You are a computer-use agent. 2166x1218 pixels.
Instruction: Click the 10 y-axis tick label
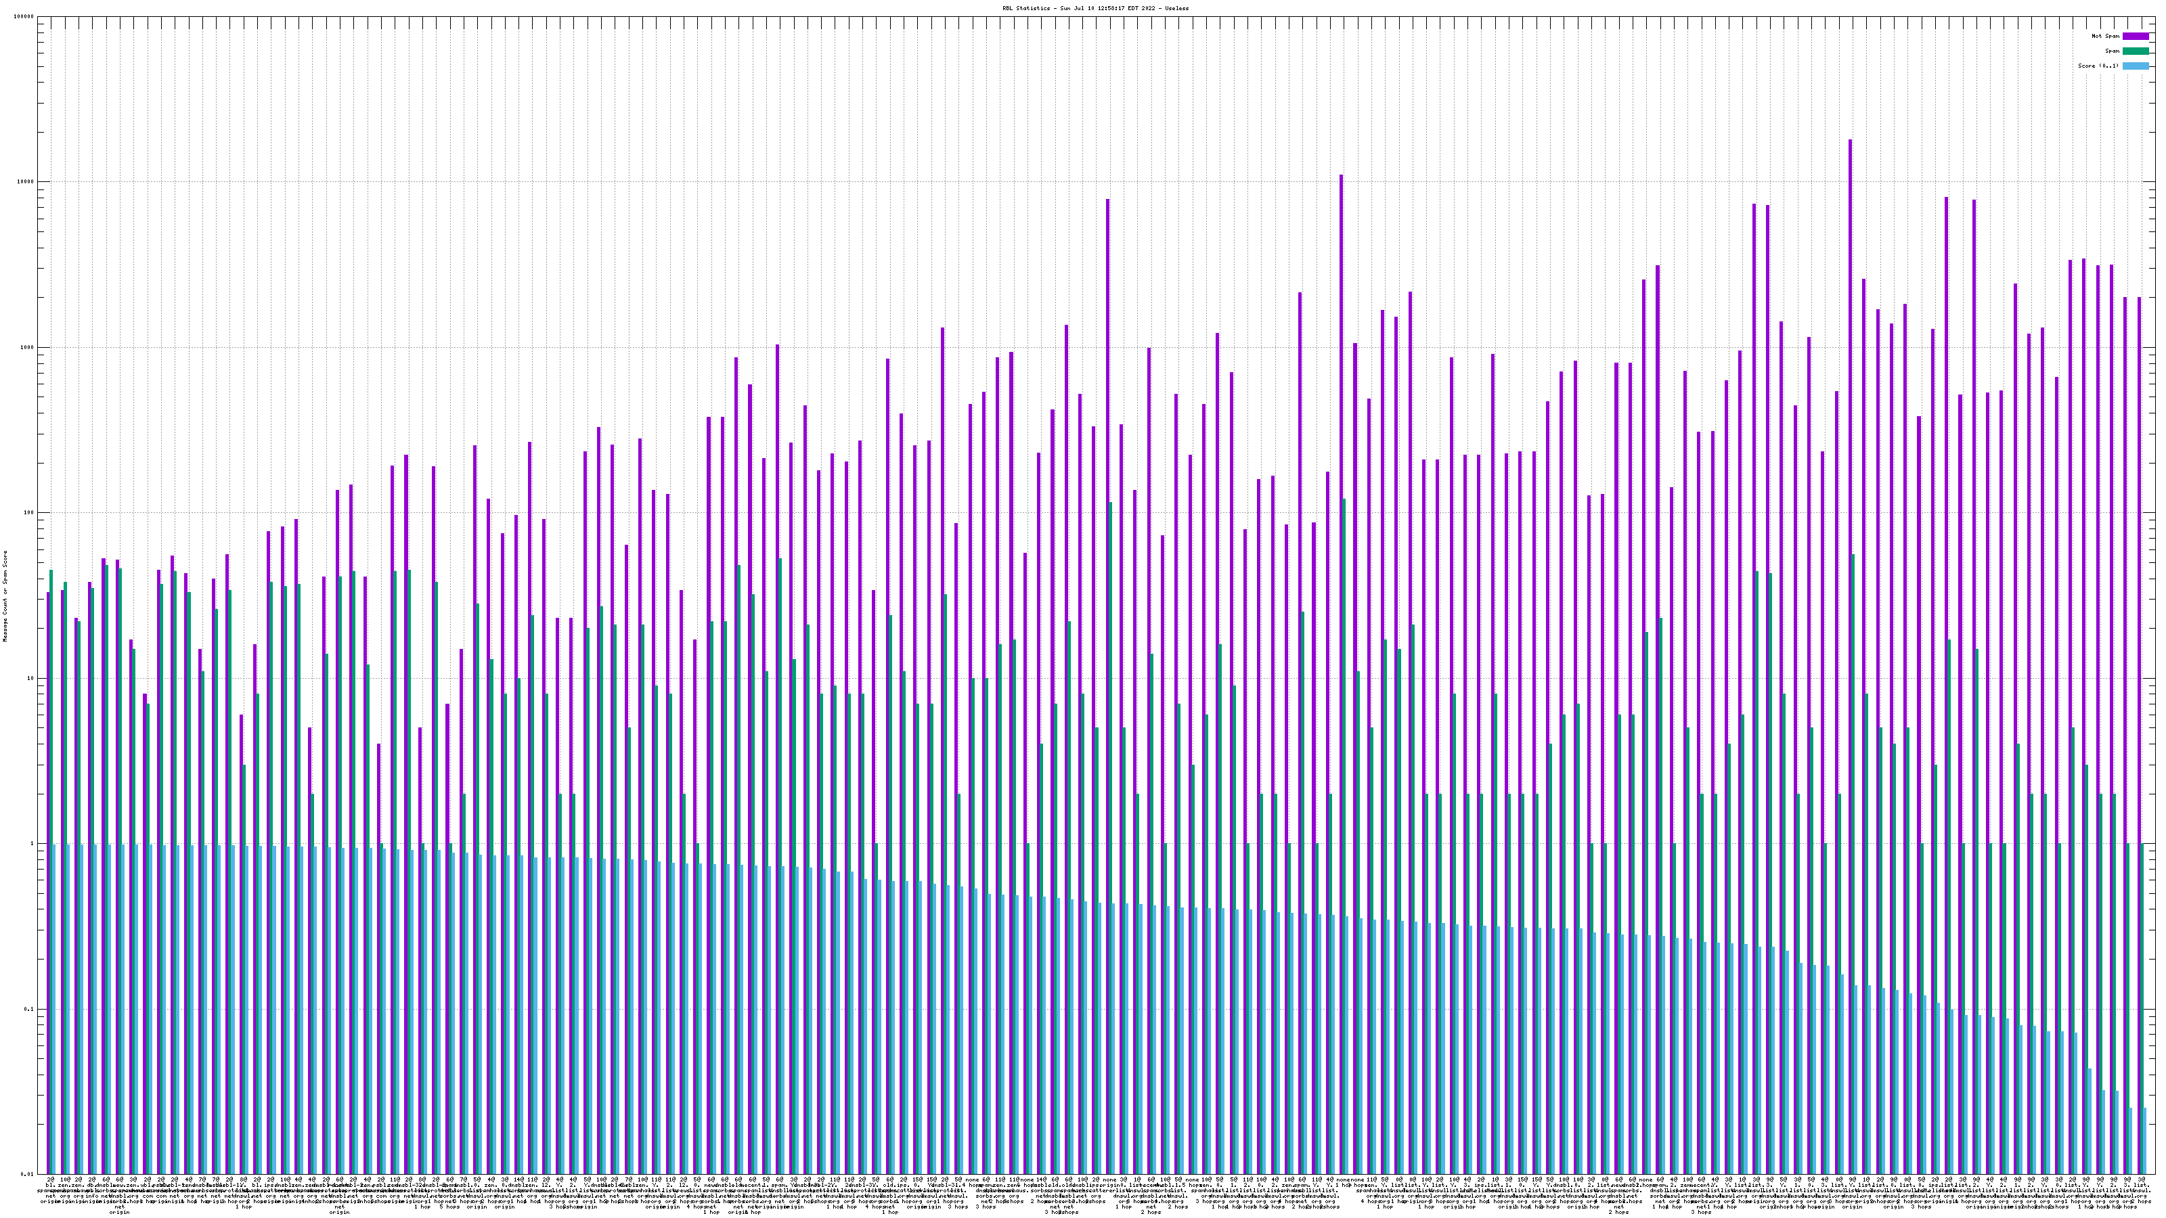coord(30,678)
